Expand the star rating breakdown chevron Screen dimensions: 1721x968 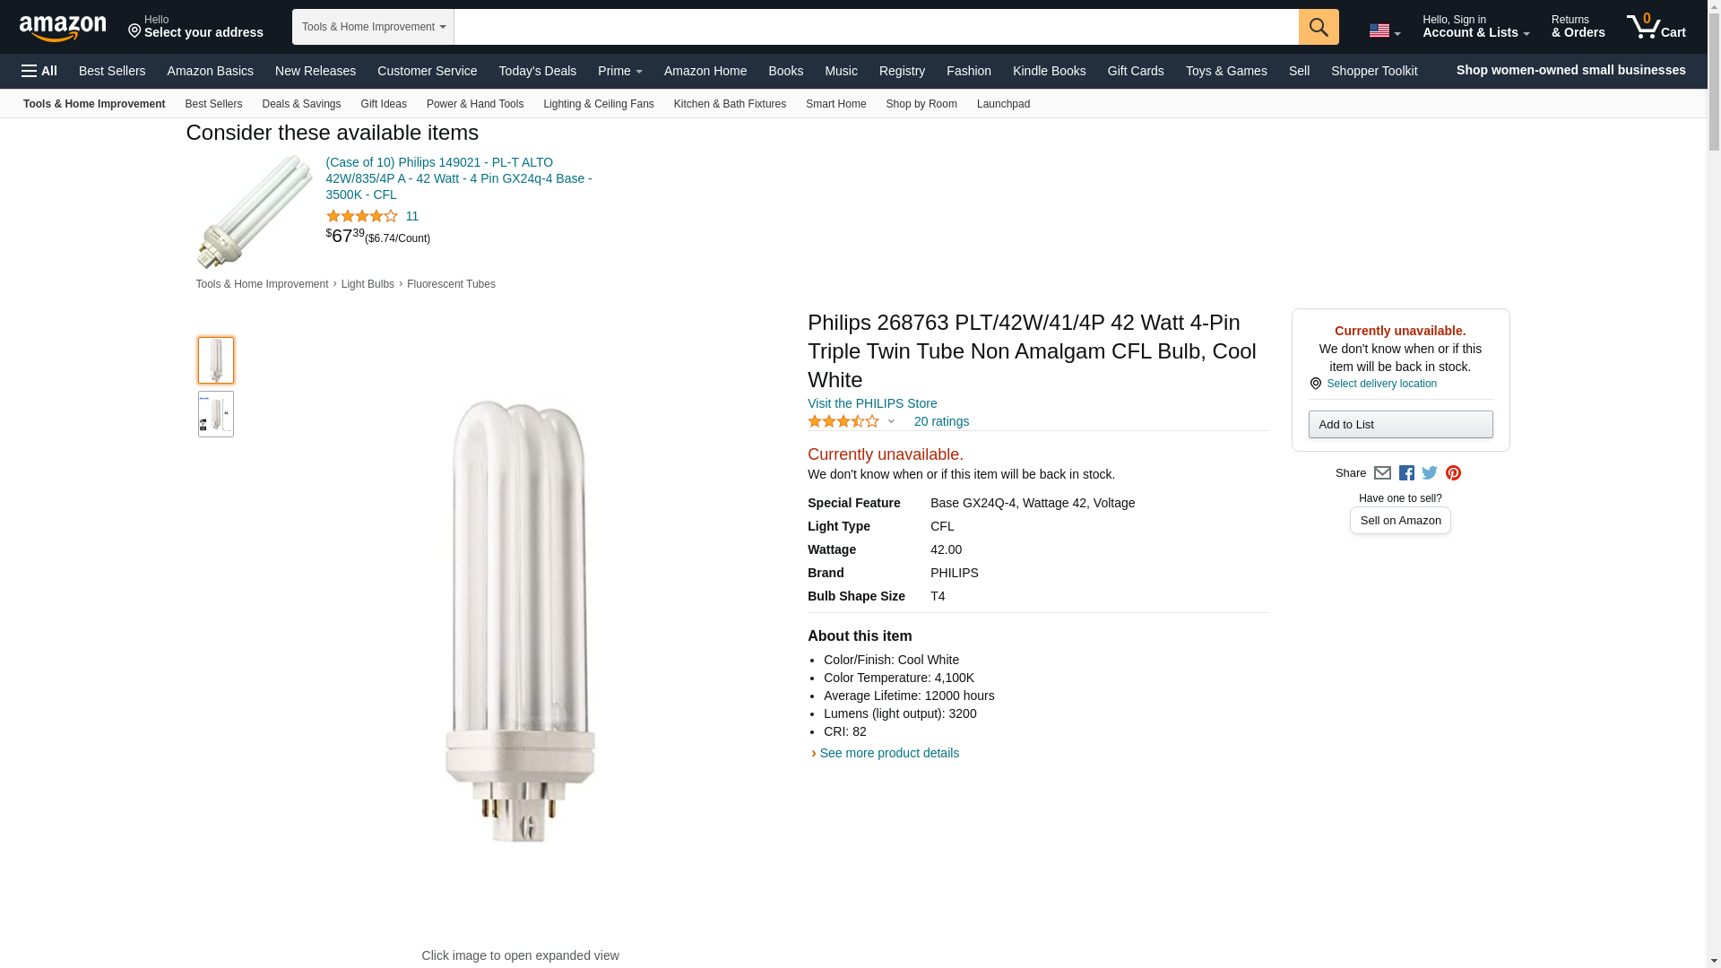tap(891, 421)
